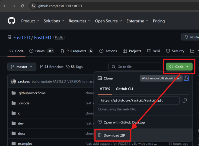The height and width of the screenshot is (146, 199).
Task: Click the site info icon in address bar
Action: click(33, 6)
